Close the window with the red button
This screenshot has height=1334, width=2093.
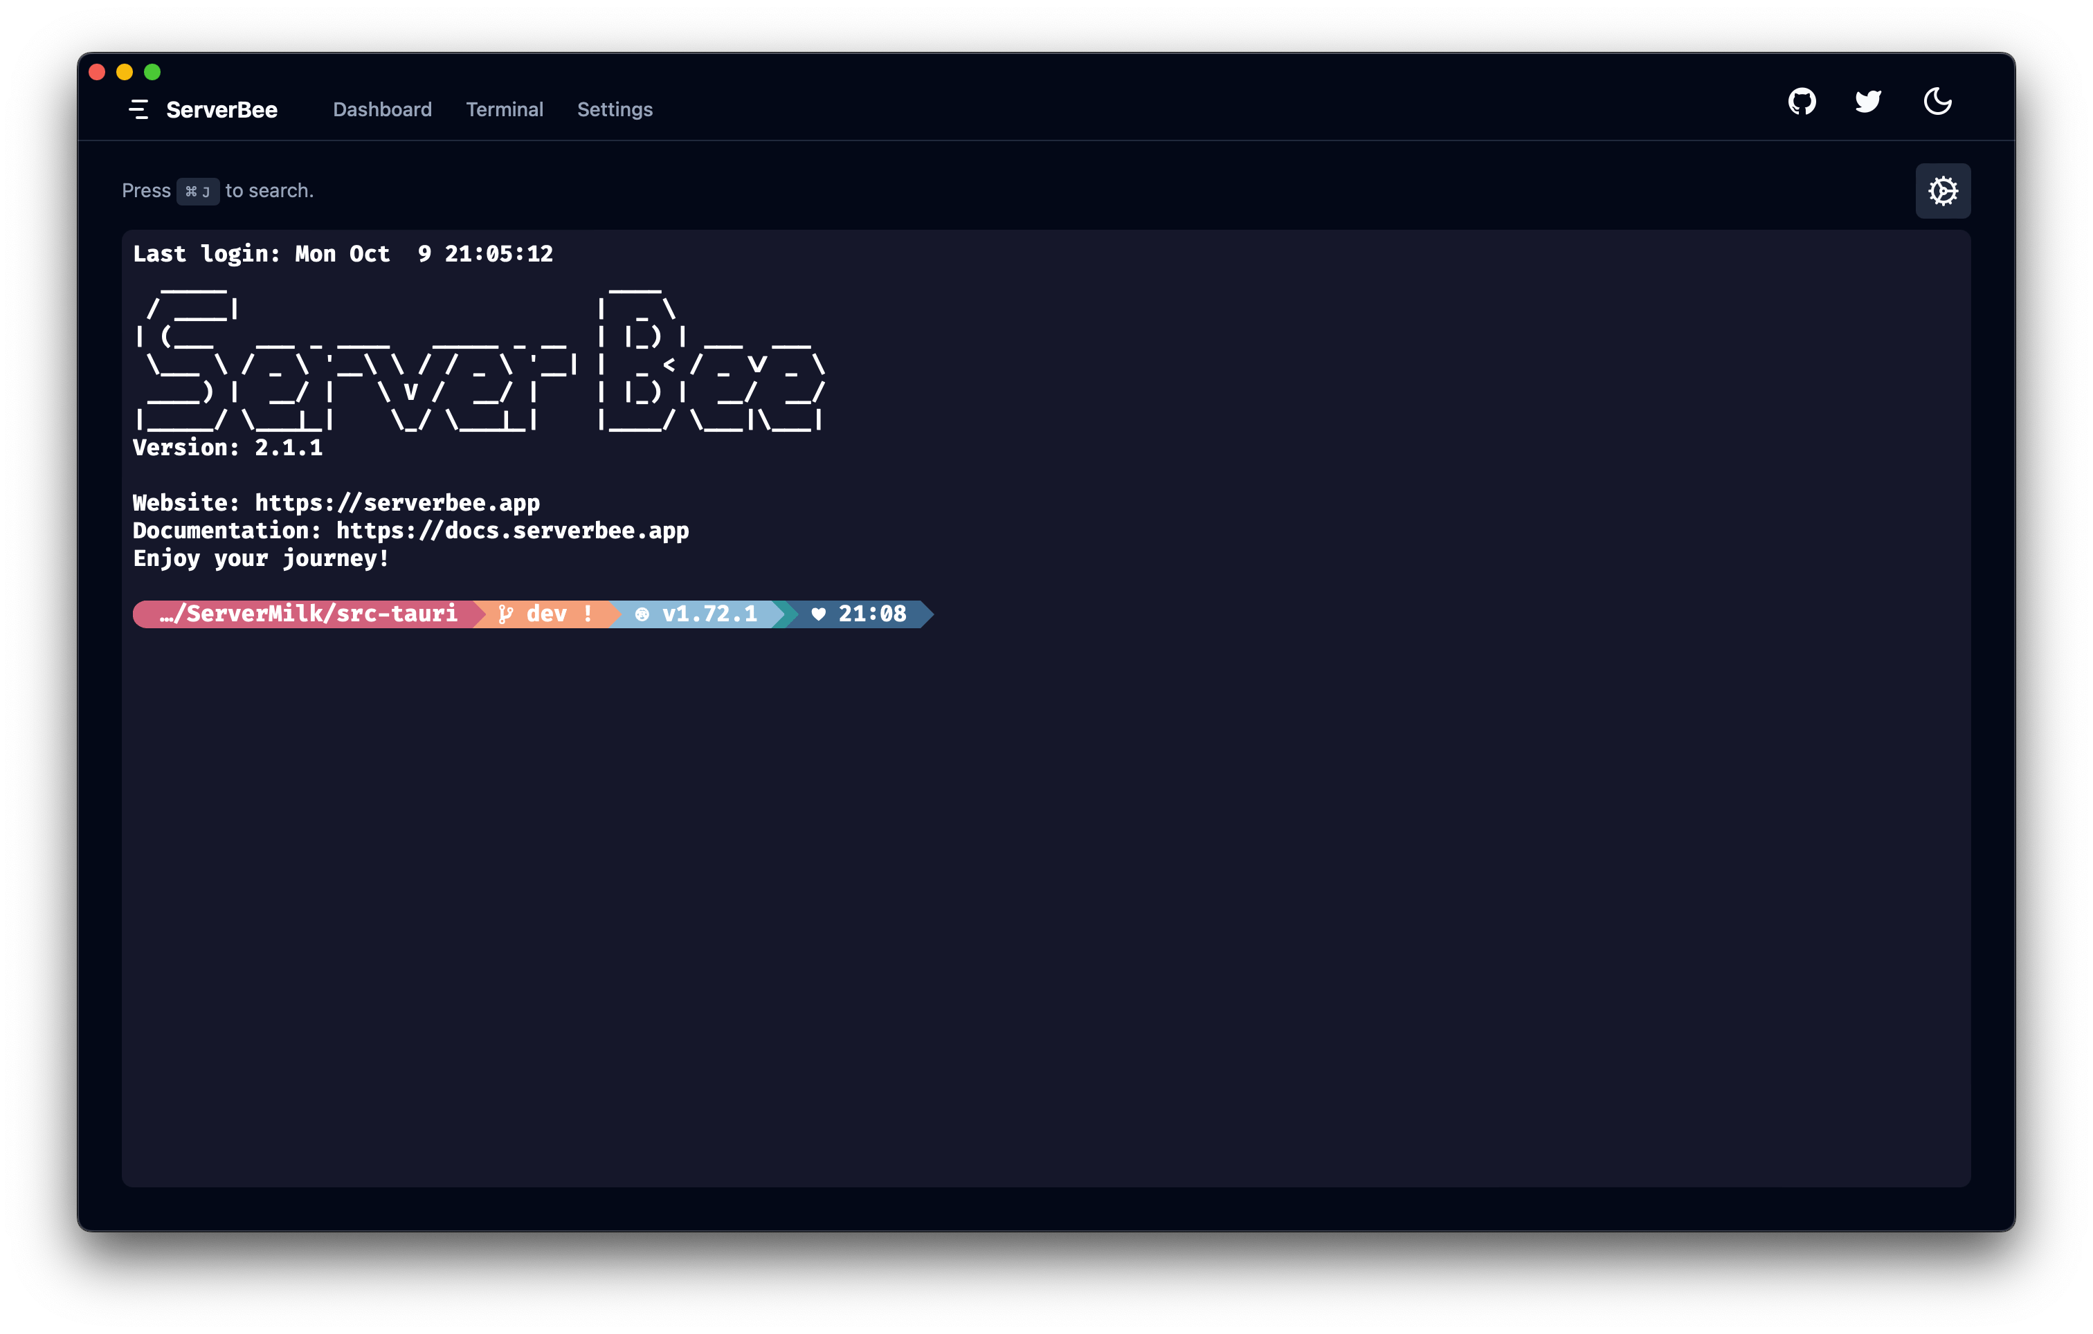pyautogui.click(x=98, y=72)
